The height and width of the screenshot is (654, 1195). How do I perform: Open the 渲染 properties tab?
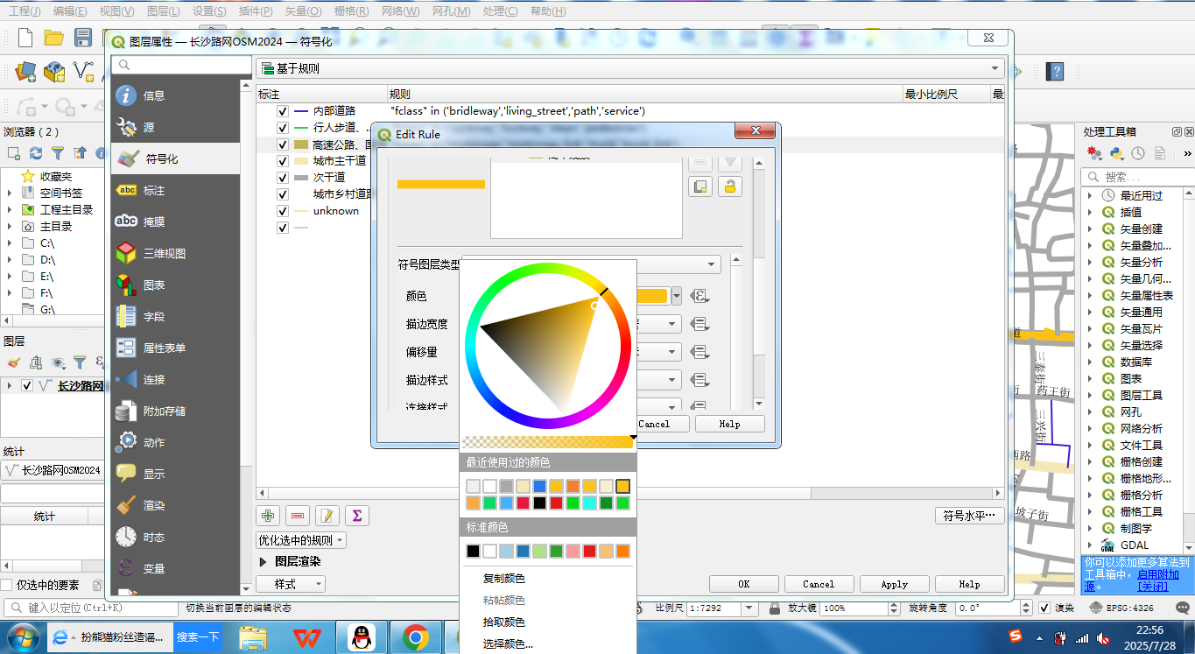click(175, 505)
